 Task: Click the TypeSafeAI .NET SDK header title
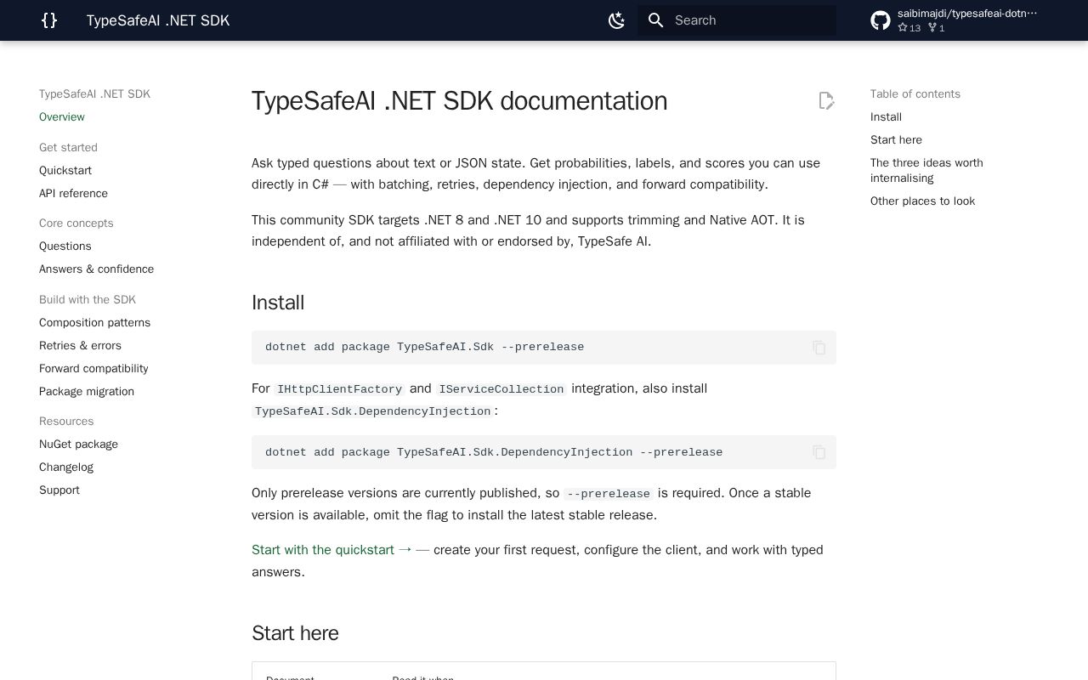point(158,20)
